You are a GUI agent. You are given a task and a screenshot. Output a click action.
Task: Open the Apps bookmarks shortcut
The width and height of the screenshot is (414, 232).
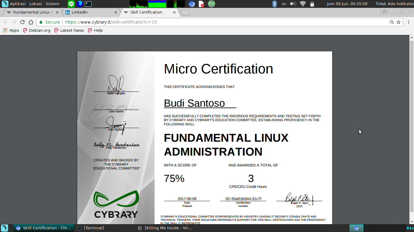coord(11,30)
